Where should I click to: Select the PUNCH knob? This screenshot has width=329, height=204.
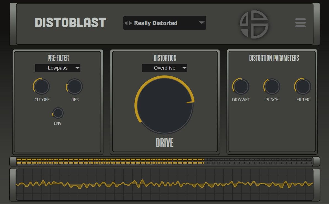click(272, 87)
